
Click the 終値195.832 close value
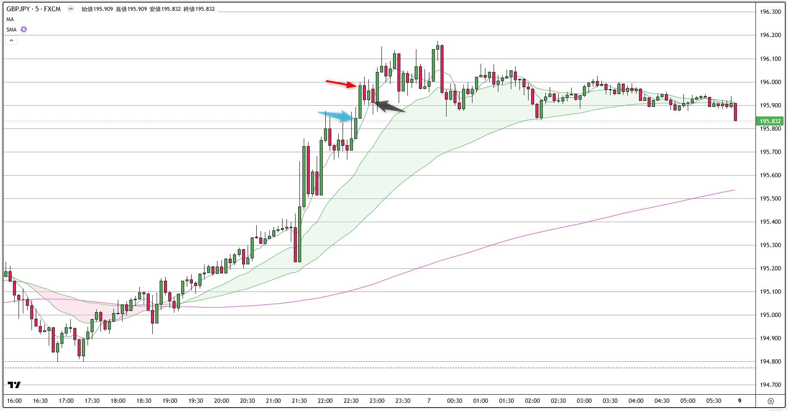click(199, 9)
